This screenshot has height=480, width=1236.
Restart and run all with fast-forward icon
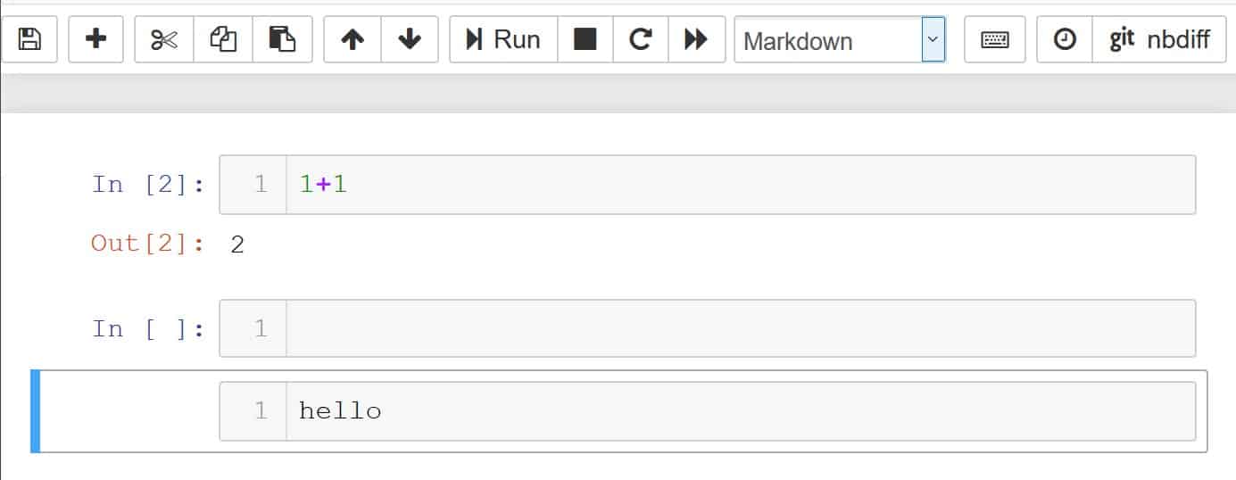coord(696,40)
